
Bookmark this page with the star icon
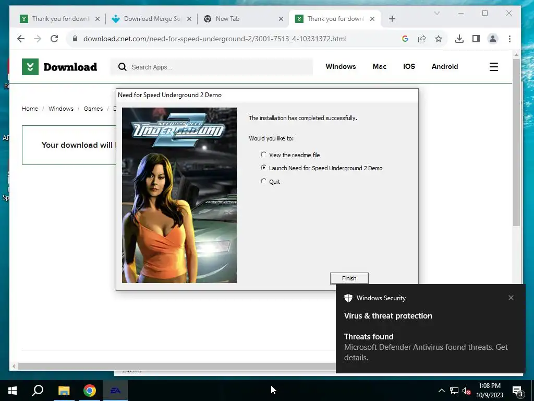[438, 39]
